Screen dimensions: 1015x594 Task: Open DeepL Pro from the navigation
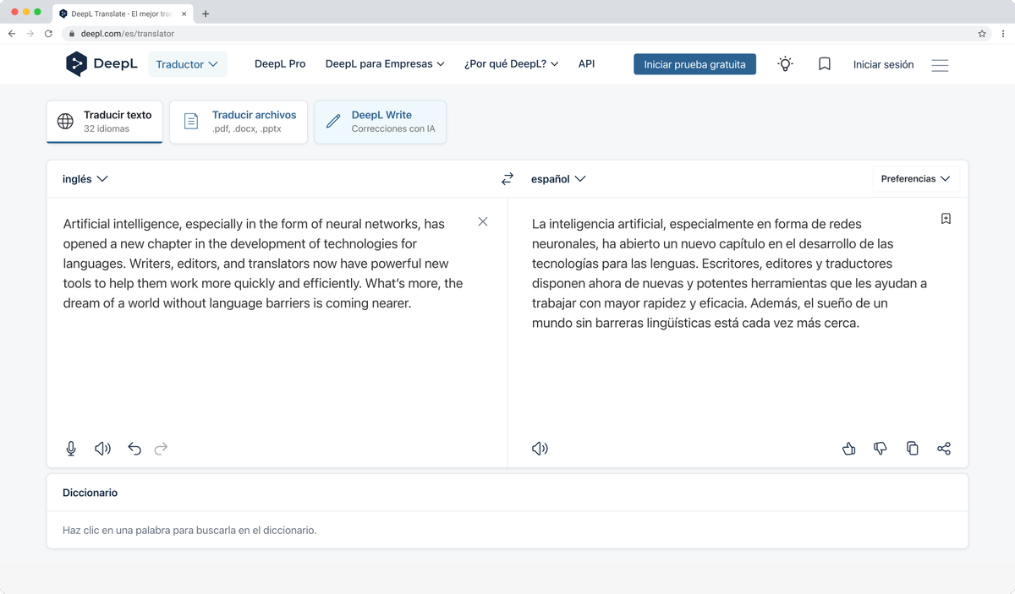[x=279, y=63]
